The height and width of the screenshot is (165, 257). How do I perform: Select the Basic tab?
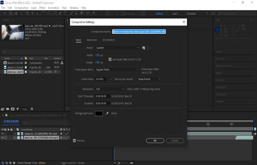tap(79, 40)
